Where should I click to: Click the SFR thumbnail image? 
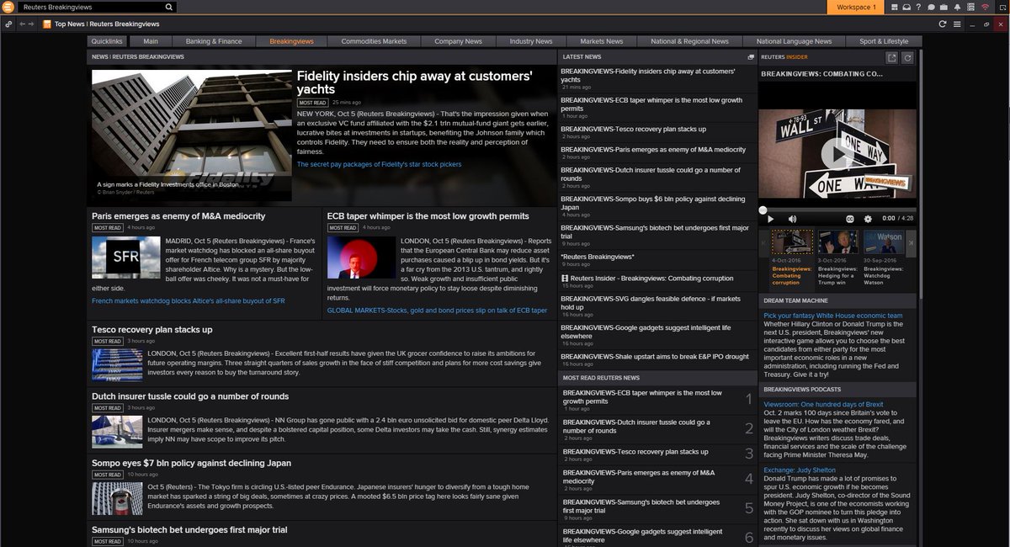click(x=126, y=258)
